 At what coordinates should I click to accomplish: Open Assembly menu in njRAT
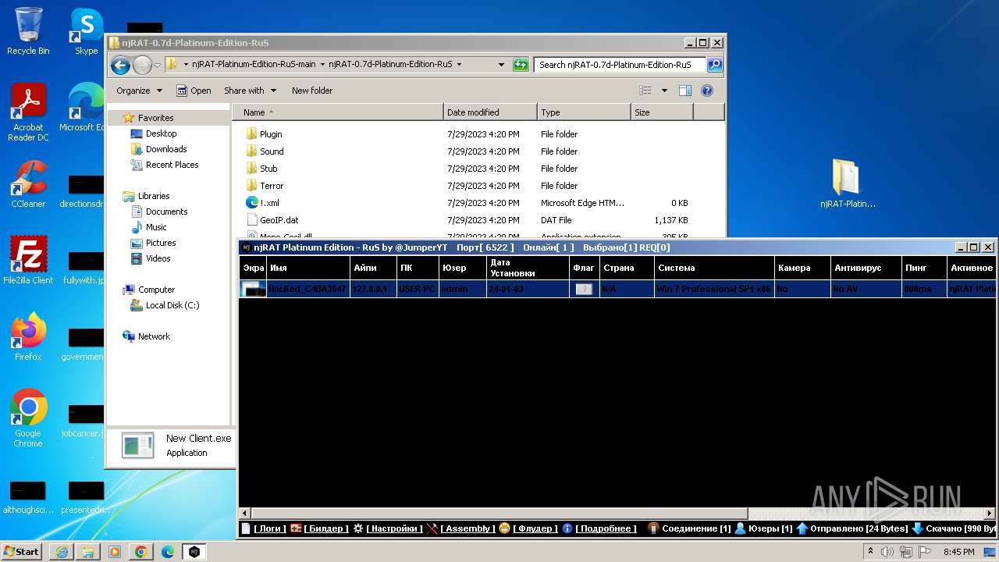coord(468,528)
